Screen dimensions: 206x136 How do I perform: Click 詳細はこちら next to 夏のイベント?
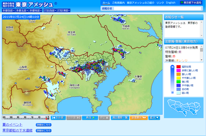pyautogui.click(x=44, y=125)
